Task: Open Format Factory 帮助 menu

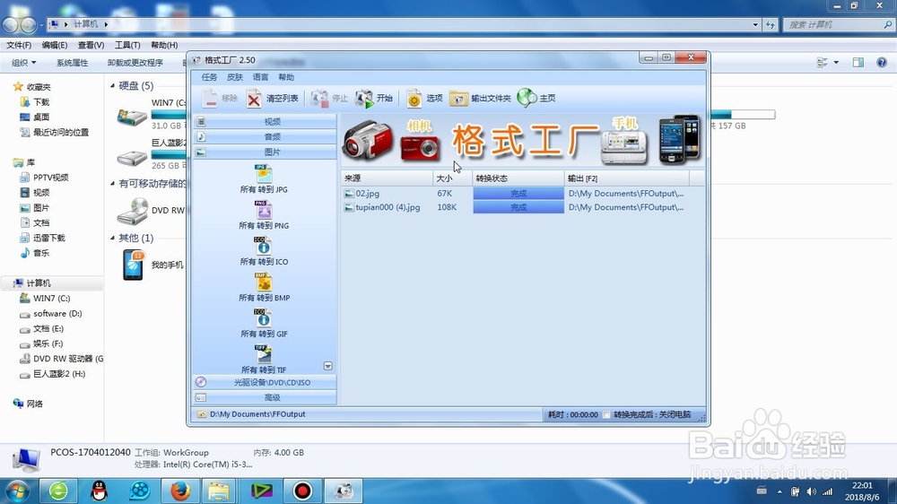Action: click(x=286, y=77)
